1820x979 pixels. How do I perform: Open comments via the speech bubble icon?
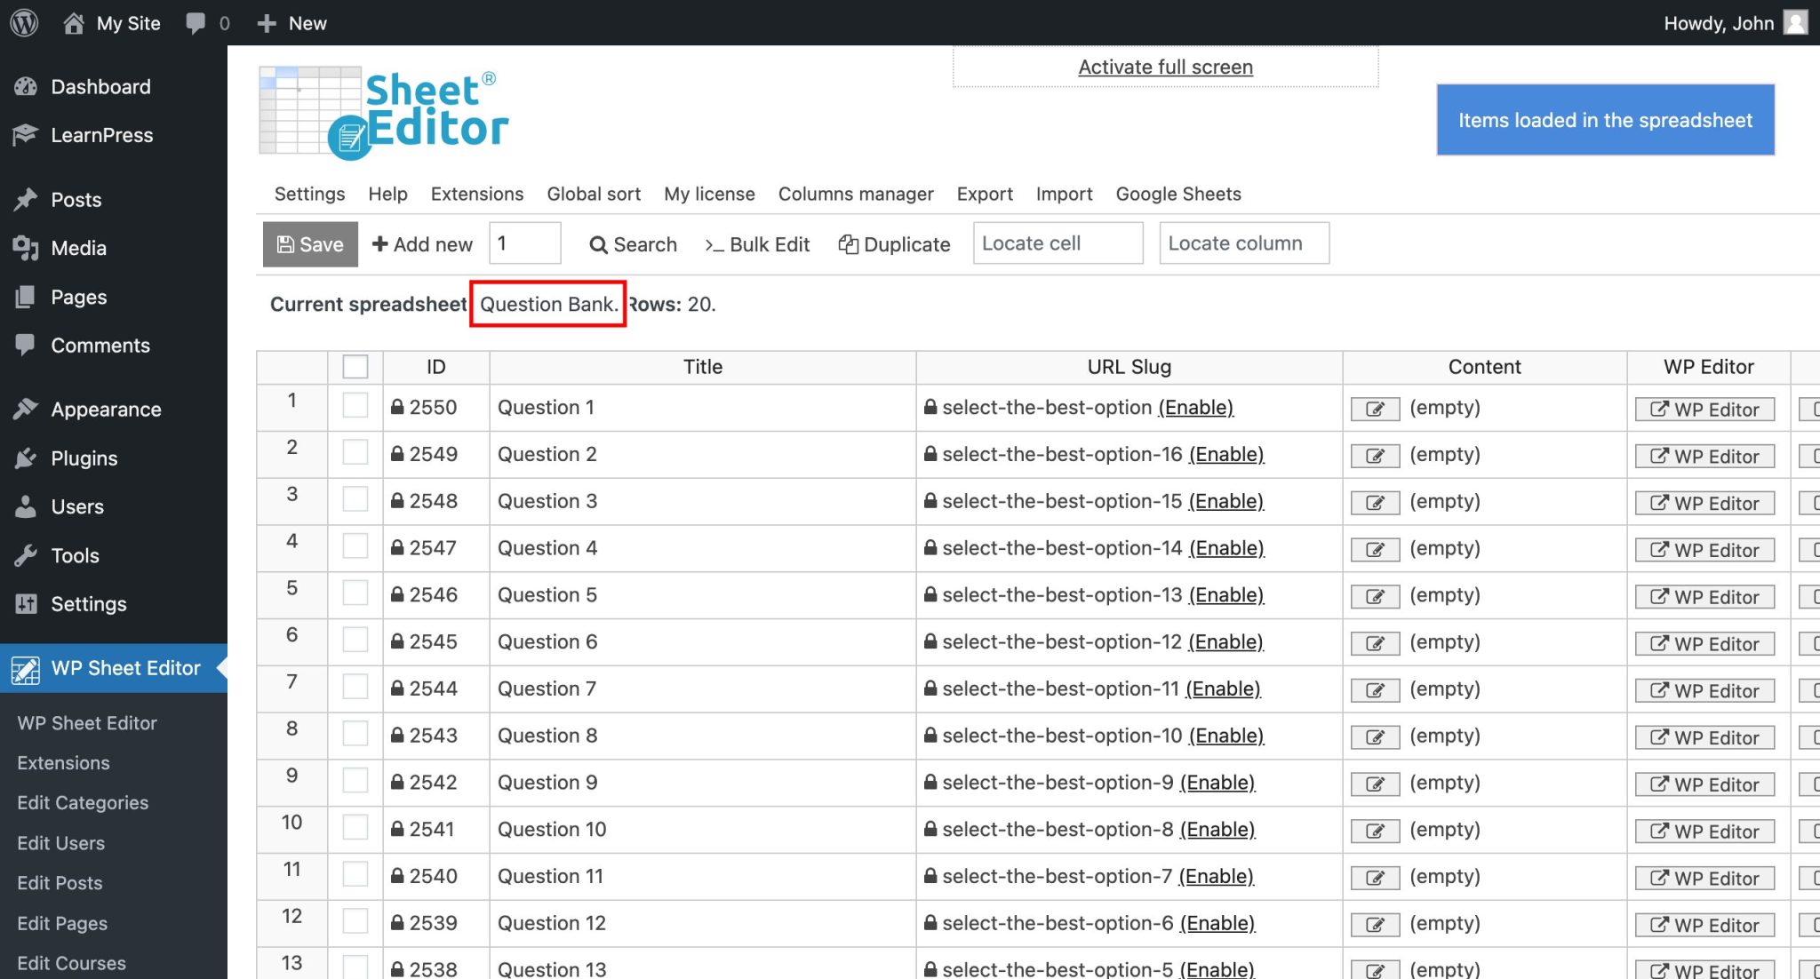tap(196, 22)
